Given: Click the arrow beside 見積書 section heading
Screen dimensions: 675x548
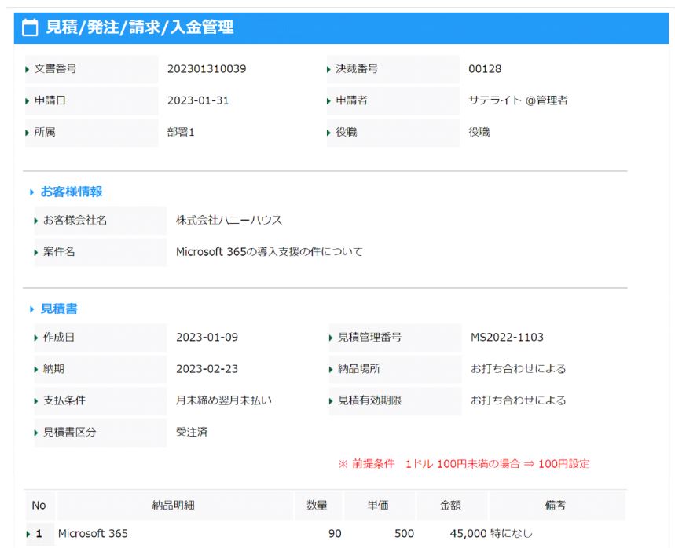Looking at the screenshot, I should click(x=31, y=309).
